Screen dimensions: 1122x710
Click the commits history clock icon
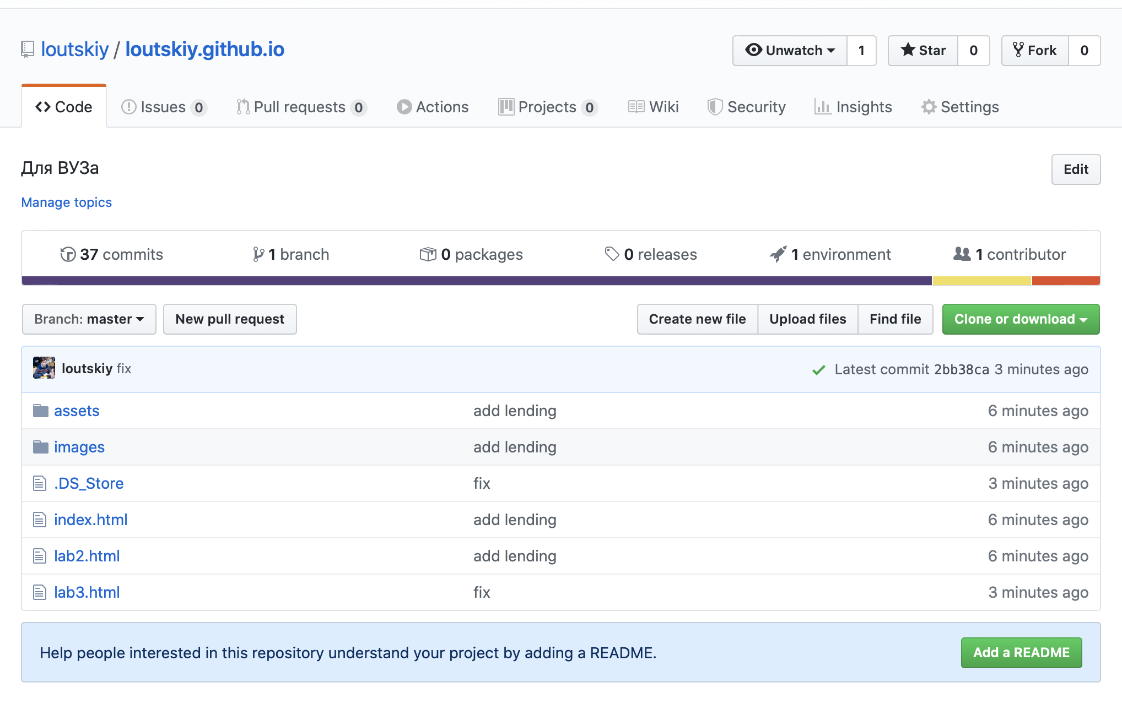(x=68, y=254)
